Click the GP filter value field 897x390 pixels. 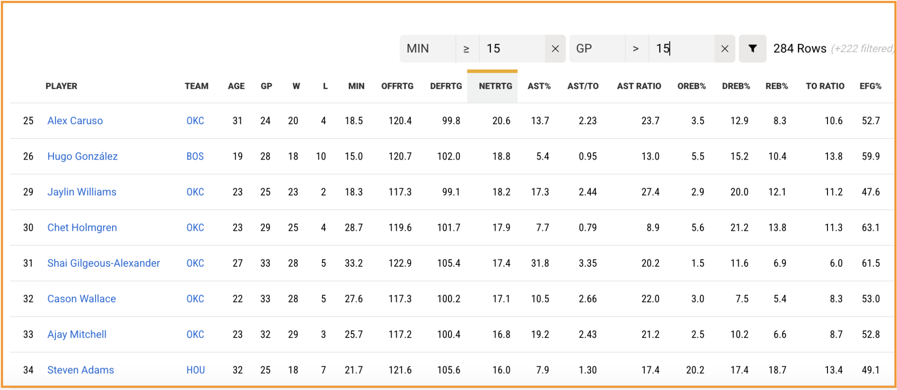(681, 49)
